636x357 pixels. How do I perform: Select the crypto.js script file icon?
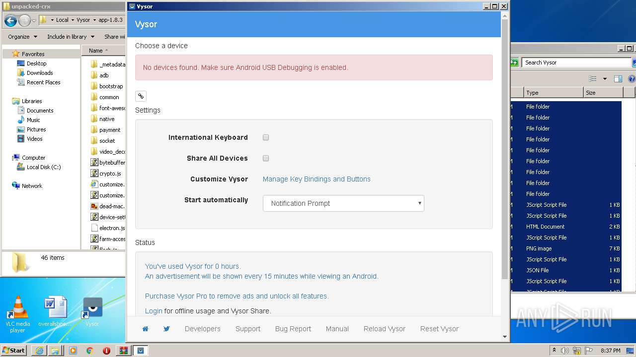[x=94, y=174]
